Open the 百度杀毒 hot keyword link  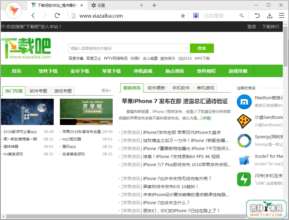pyautogui.click(x=76, y=58)
